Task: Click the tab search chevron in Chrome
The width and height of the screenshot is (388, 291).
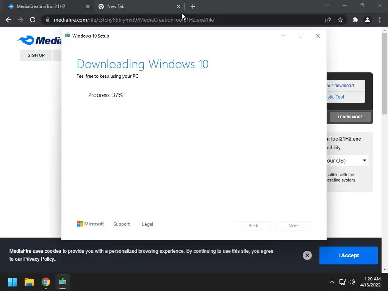Action: click(x=327, y=5)
